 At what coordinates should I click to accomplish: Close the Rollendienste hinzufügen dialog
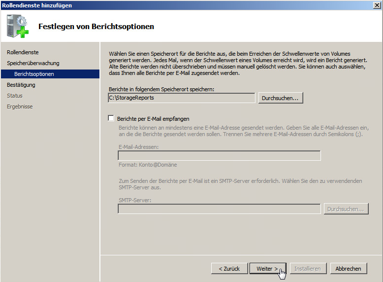(377, 5)
